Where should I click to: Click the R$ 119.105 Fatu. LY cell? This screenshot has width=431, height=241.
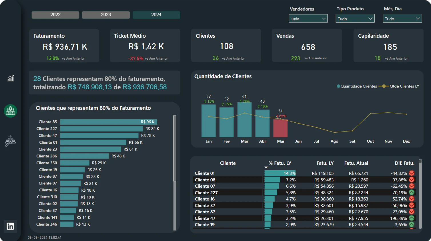point(323,173)
